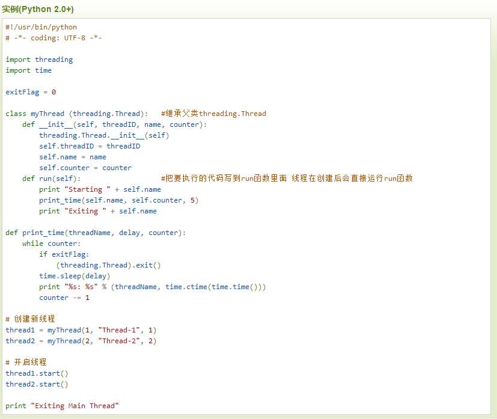This screenshot has height=419, width=497.
Task: Click the exitFlag = 0 line
Action: [31, 92]
